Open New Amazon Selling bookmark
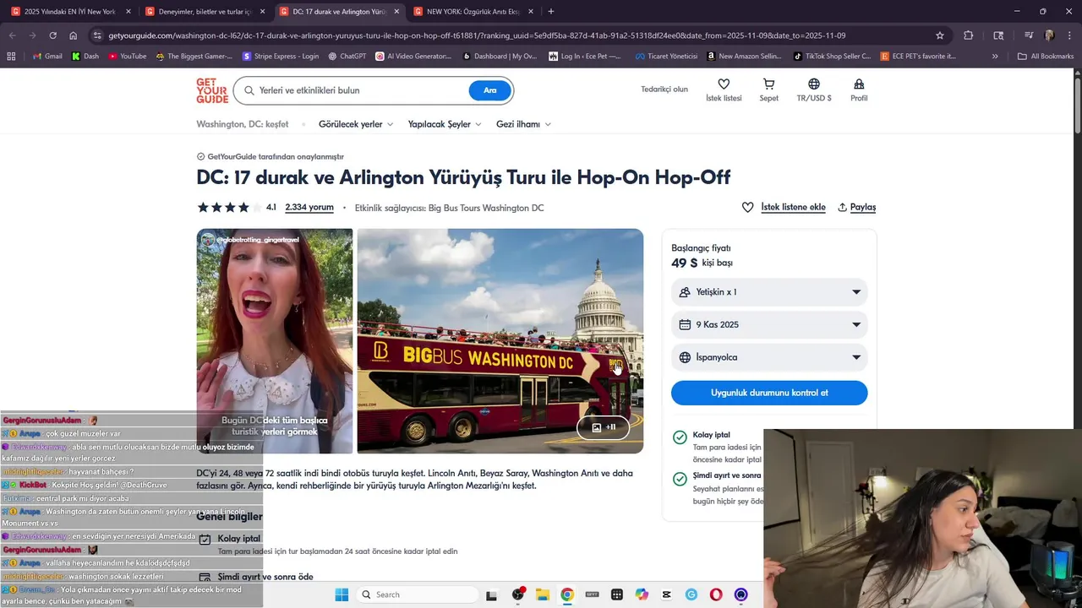The image size is (1082, 608). (x=745, y=56)
